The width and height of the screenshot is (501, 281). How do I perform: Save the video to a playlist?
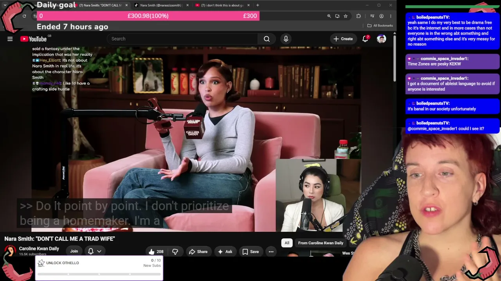(x=250, y=252)
